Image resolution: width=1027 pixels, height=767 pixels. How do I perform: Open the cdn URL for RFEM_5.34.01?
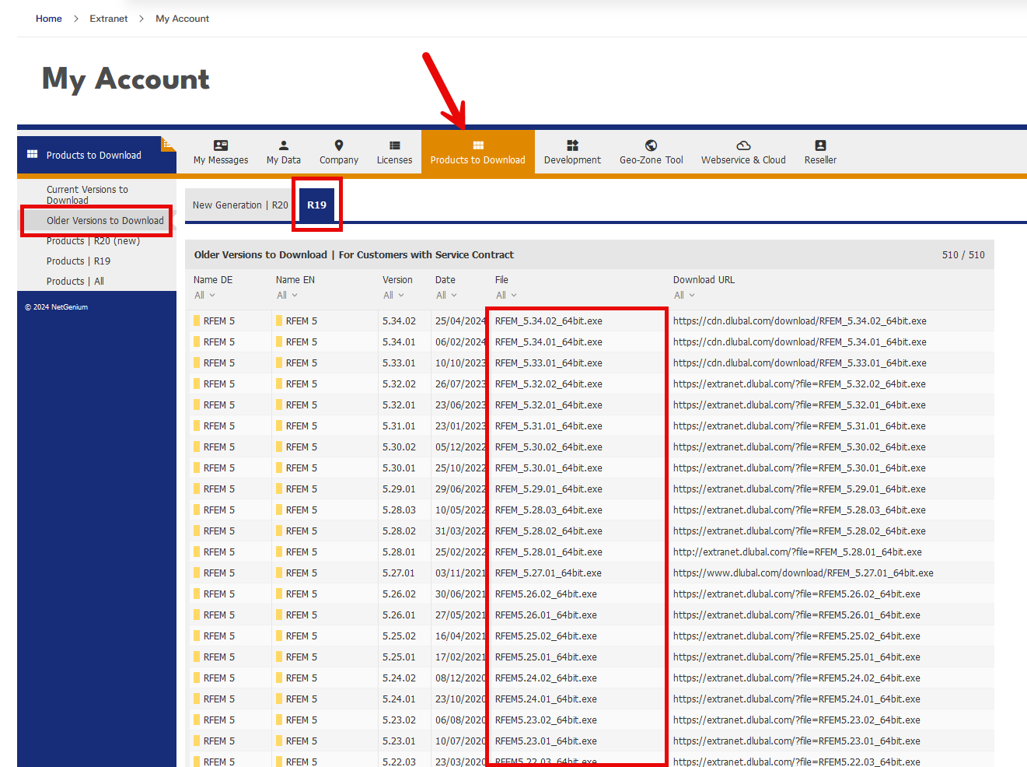click(800, 342)
